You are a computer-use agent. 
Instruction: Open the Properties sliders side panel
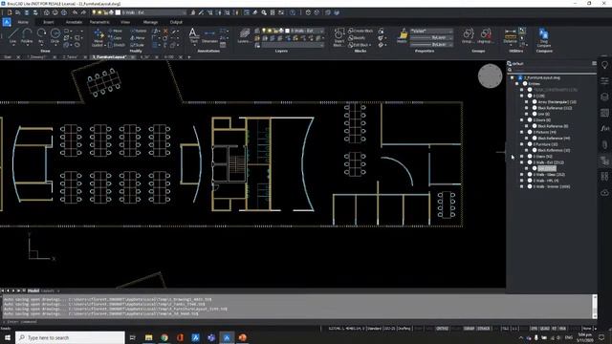604,81
